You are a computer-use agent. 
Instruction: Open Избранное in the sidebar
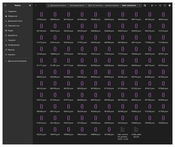coord(12,16)
